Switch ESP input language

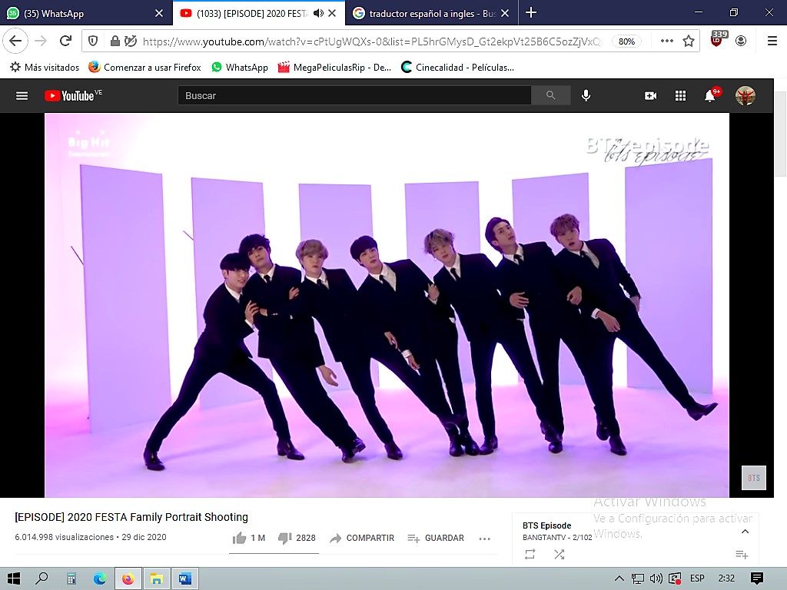[697, 578]
